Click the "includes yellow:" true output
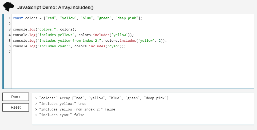Screen dimensions: 257x130 click(x=62, y=104)
